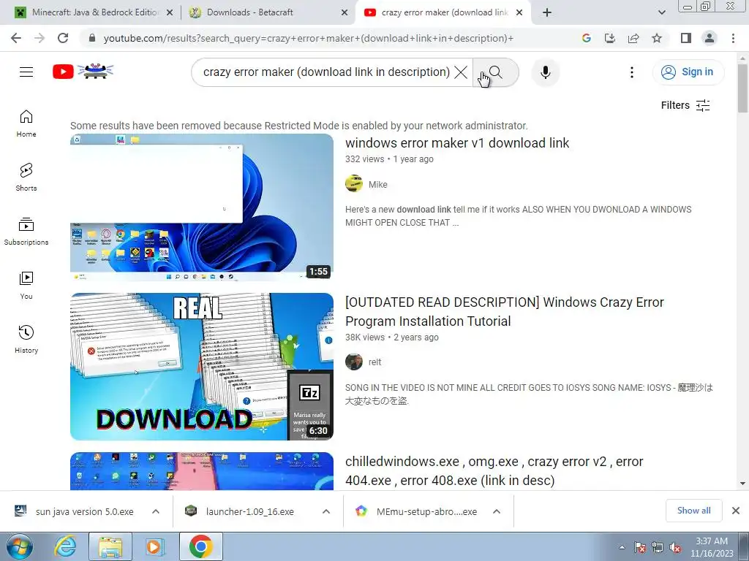The height and width of the screenshot is (561, 749).
Task: Open relt's channel avatar
Action: tap(354, 362)
